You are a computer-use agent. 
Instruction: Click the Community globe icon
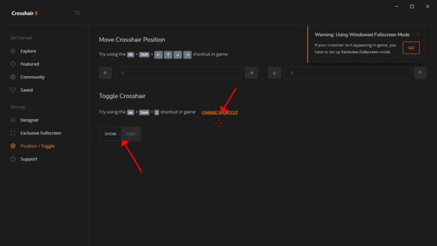[13, 77]
